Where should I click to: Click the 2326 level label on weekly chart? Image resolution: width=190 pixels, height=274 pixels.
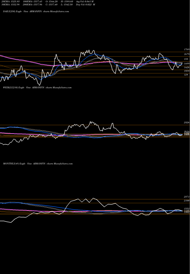pyautogui.click(x=187, y=123)
